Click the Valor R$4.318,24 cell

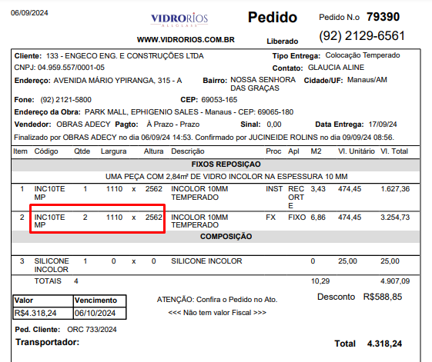pyautogui.click(x=43, y=313)
